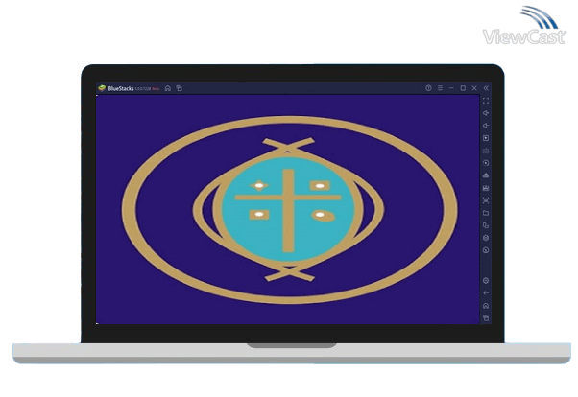This screenshot has width=578, height=397.
Task: Click the icon below the eject-shaped icon
Action: 486,188
